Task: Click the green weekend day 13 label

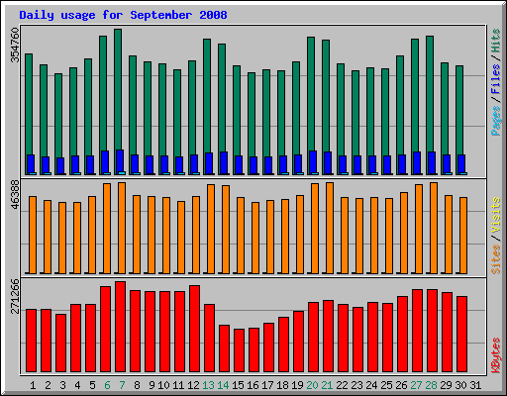Action: (208, 385)
